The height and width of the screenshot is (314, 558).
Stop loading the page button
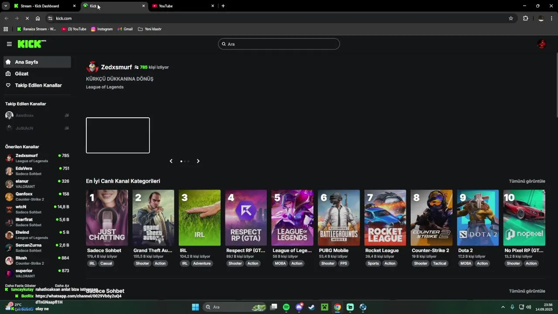27,18
